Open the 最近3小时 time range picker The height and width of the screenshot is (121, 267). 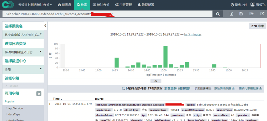point(239,5)
